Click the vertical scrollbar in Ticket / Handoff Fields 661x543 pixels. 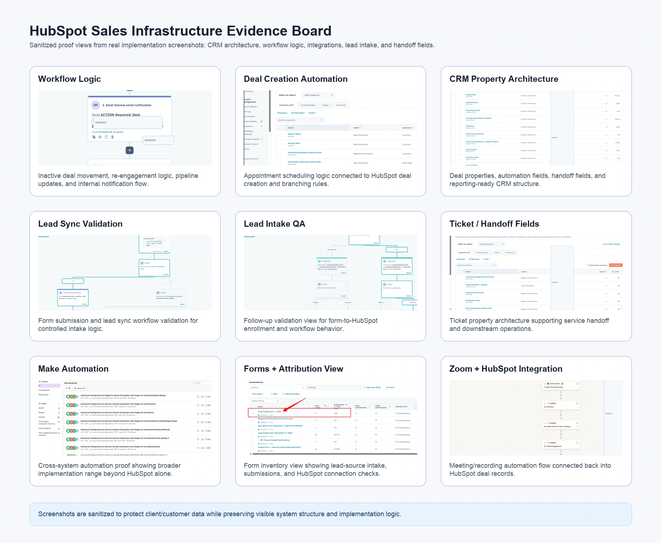(x=450, y=255)
